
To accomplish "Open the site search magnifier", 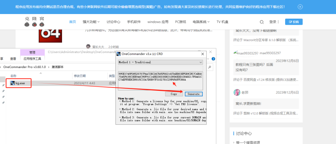I will pyautogui.click(x=262, y=22).
